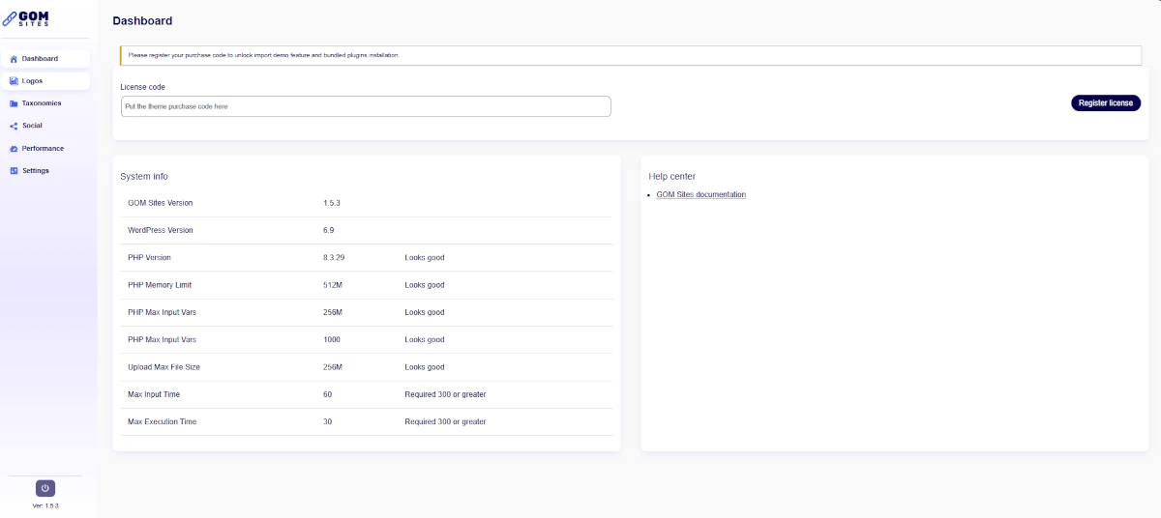Click Looks good for Upload Max File Size

(x=425, y=367)
